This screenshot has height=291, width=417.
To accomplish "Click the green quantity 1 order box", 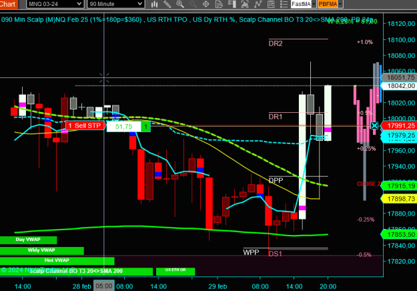I will pyautogui.click(x=145, y=127).
